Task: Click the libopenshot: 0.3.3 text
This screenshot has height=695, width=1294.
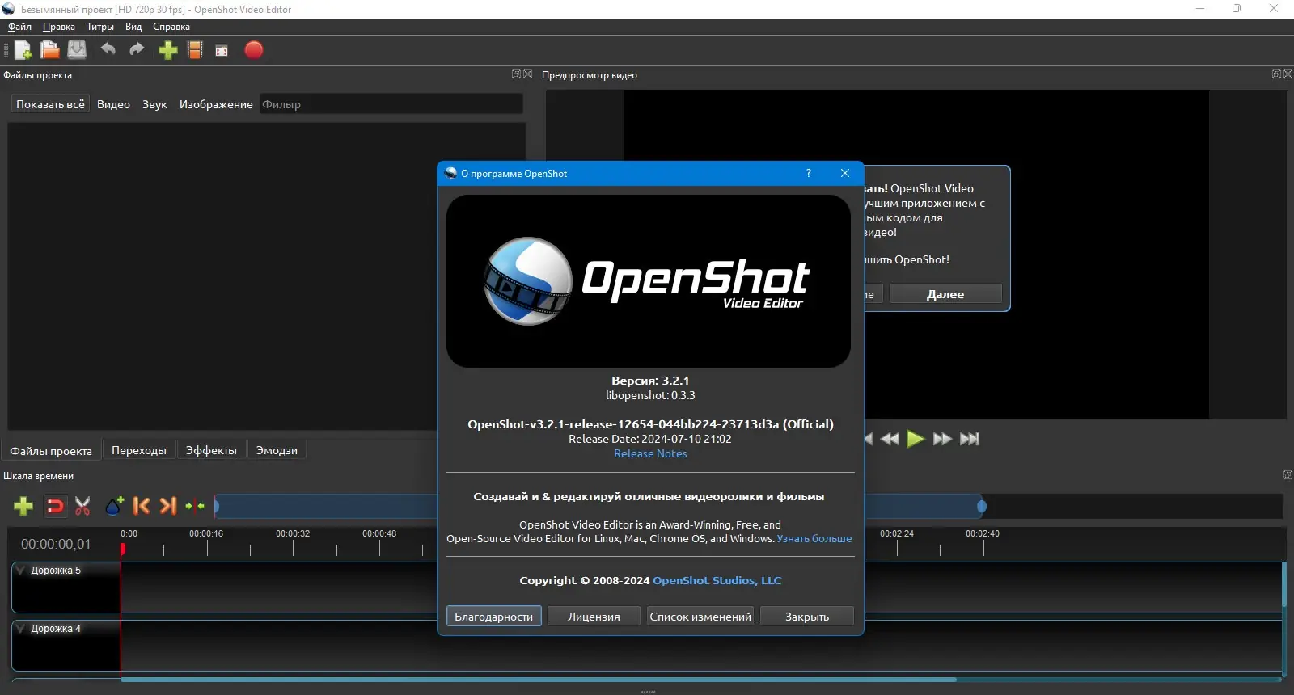Action: click(650, 396)
